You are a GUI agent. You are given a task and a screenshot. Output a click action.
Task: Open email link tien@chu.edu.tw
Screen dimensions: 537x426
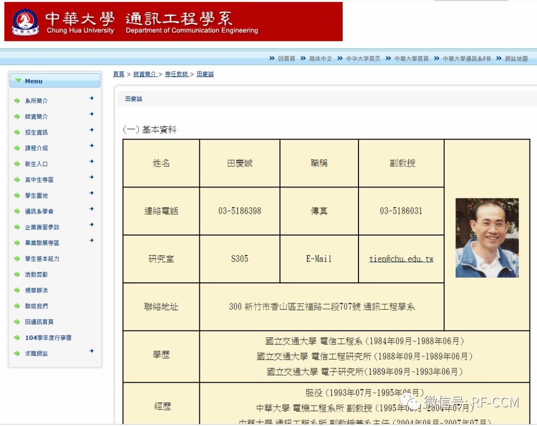point(401,259)
